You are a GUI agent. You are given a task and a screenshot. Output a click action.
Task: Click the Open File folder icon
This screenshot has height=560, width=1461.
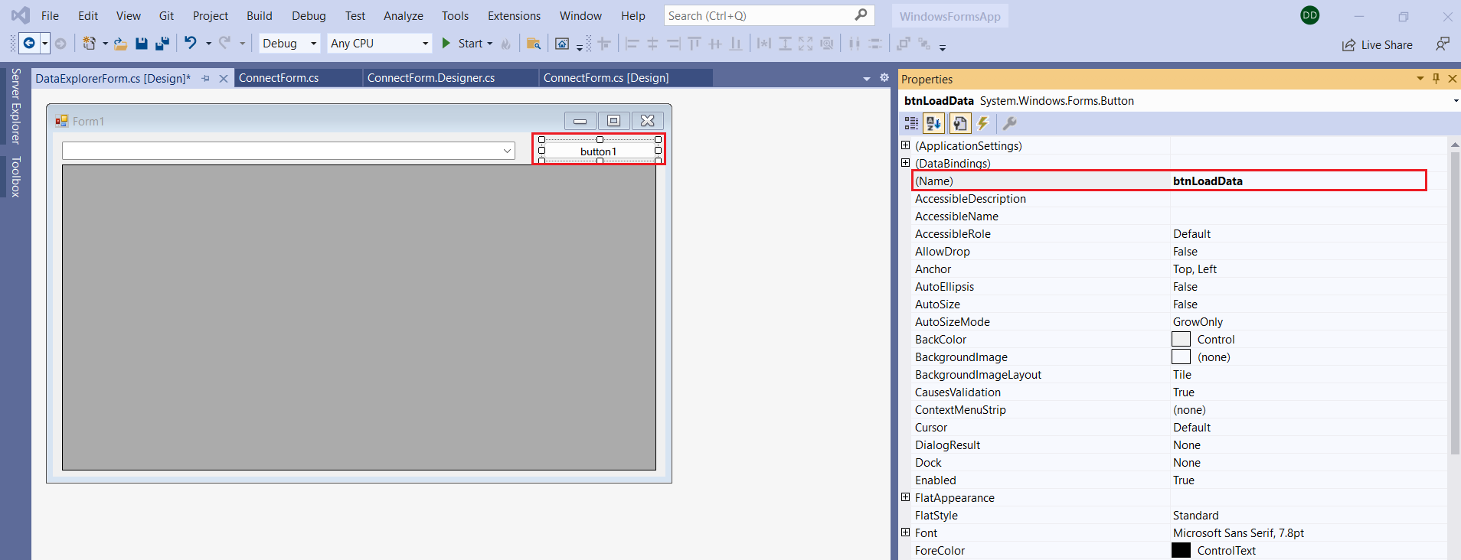coord(120,44)
